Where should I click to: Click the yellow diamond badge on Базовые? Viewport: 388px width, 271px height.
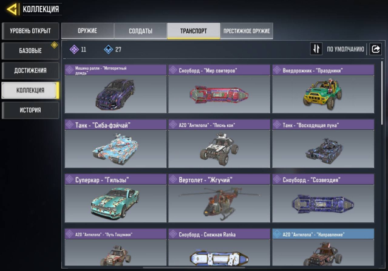[x=55, y=45]
